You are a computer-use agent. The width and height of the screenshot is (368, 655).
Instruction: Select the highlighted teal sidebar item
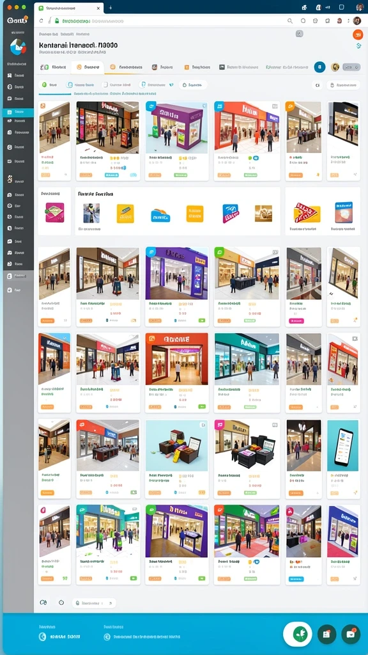point(18,113)
